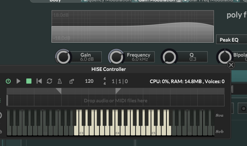Image resolution: width=247 pixels, height=146 pixels.
Task: Click the Frequency knob
Action: [x=116, y=57]
